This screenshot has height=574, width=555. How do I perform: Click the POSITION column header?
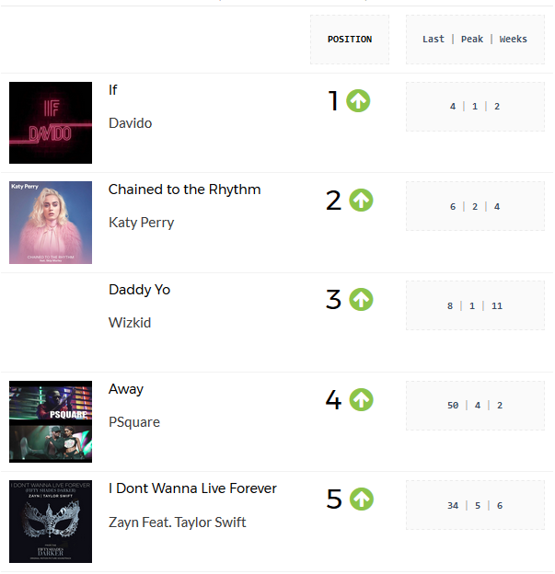click(350, 40)
